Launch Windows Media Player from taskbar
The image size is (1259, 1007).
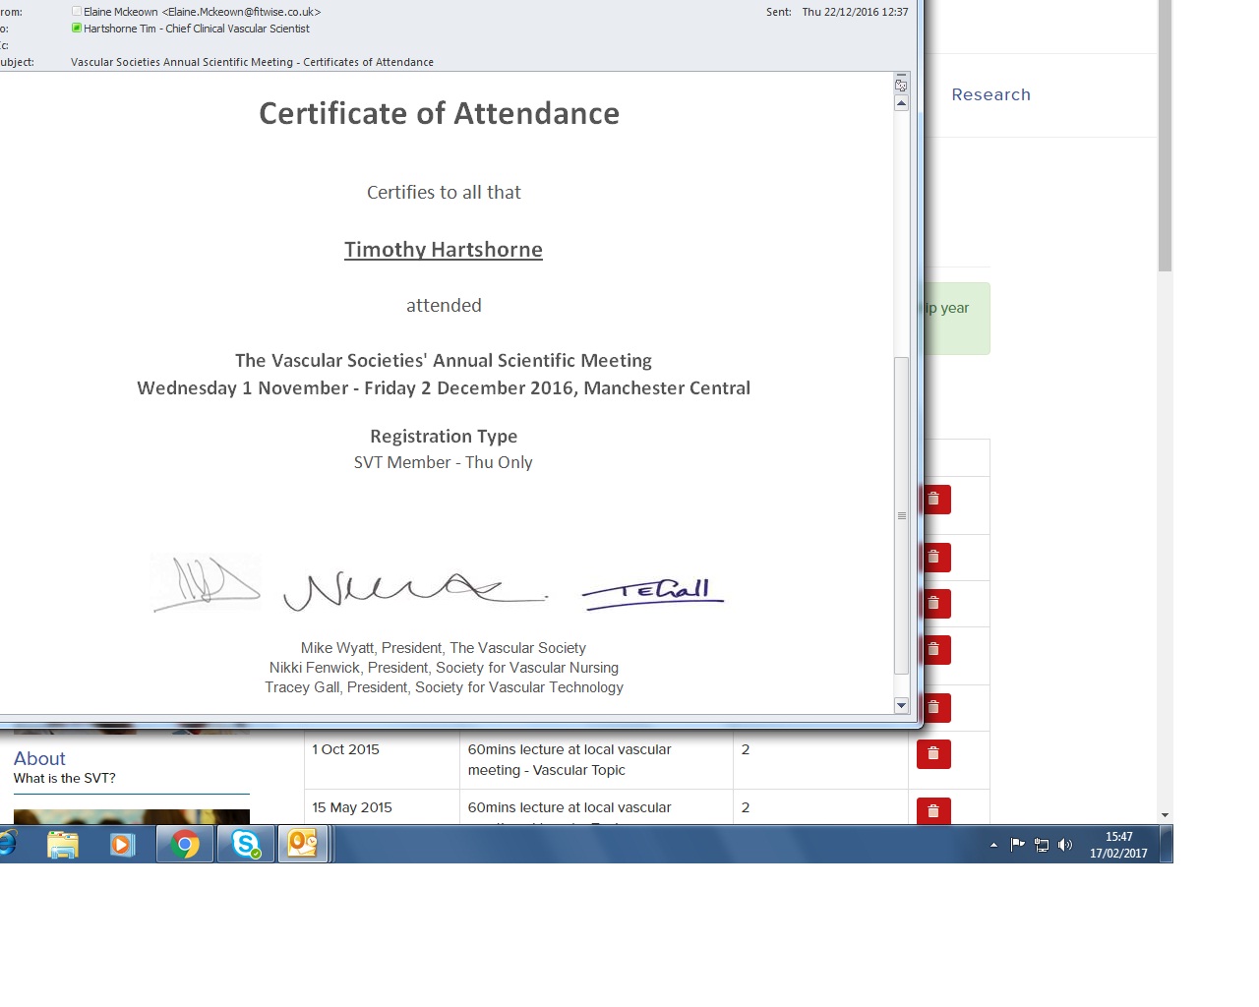[122, 844]
